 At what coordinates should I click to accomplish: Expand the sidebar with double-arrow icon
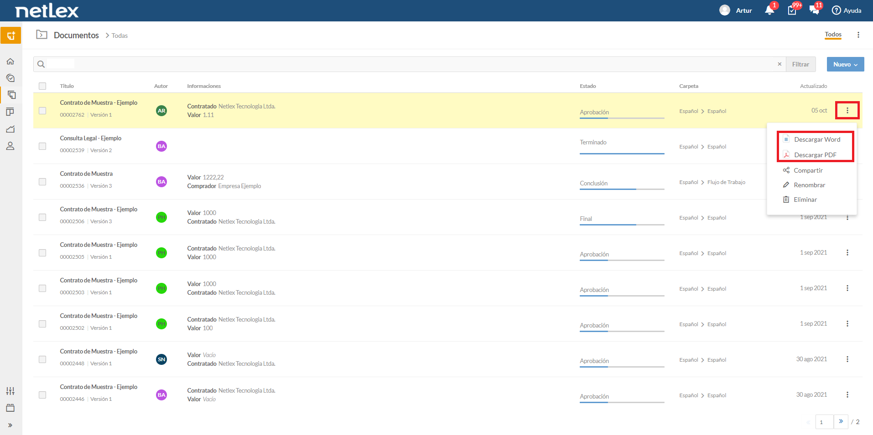10,425
